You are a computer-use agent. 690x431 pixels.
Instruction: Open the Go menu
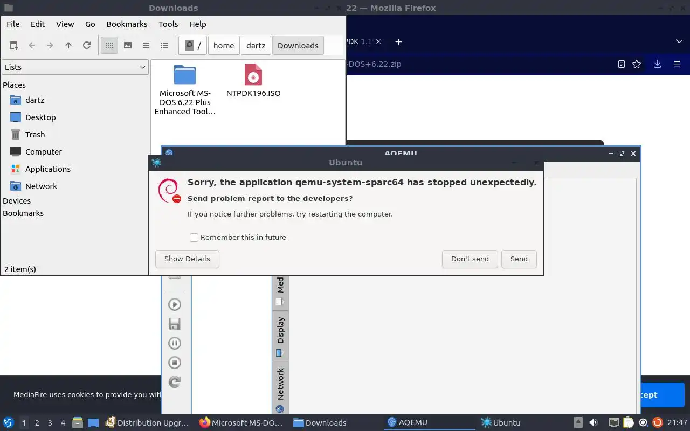pos(90,24)
